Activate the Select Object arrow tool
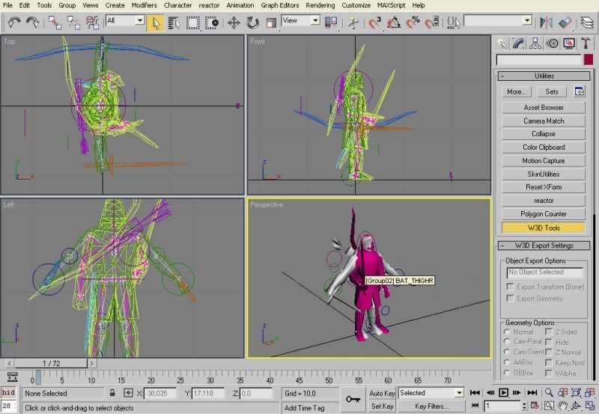599x414 pixels. coord(156,23)
